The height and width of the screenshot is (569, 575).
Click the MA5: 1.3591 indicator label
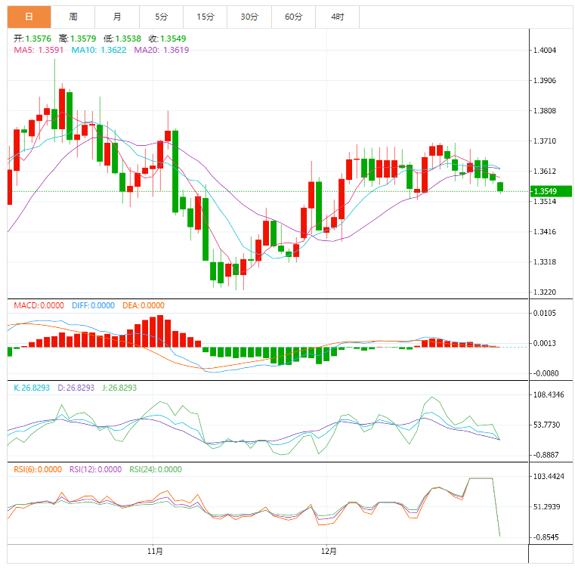39,50
